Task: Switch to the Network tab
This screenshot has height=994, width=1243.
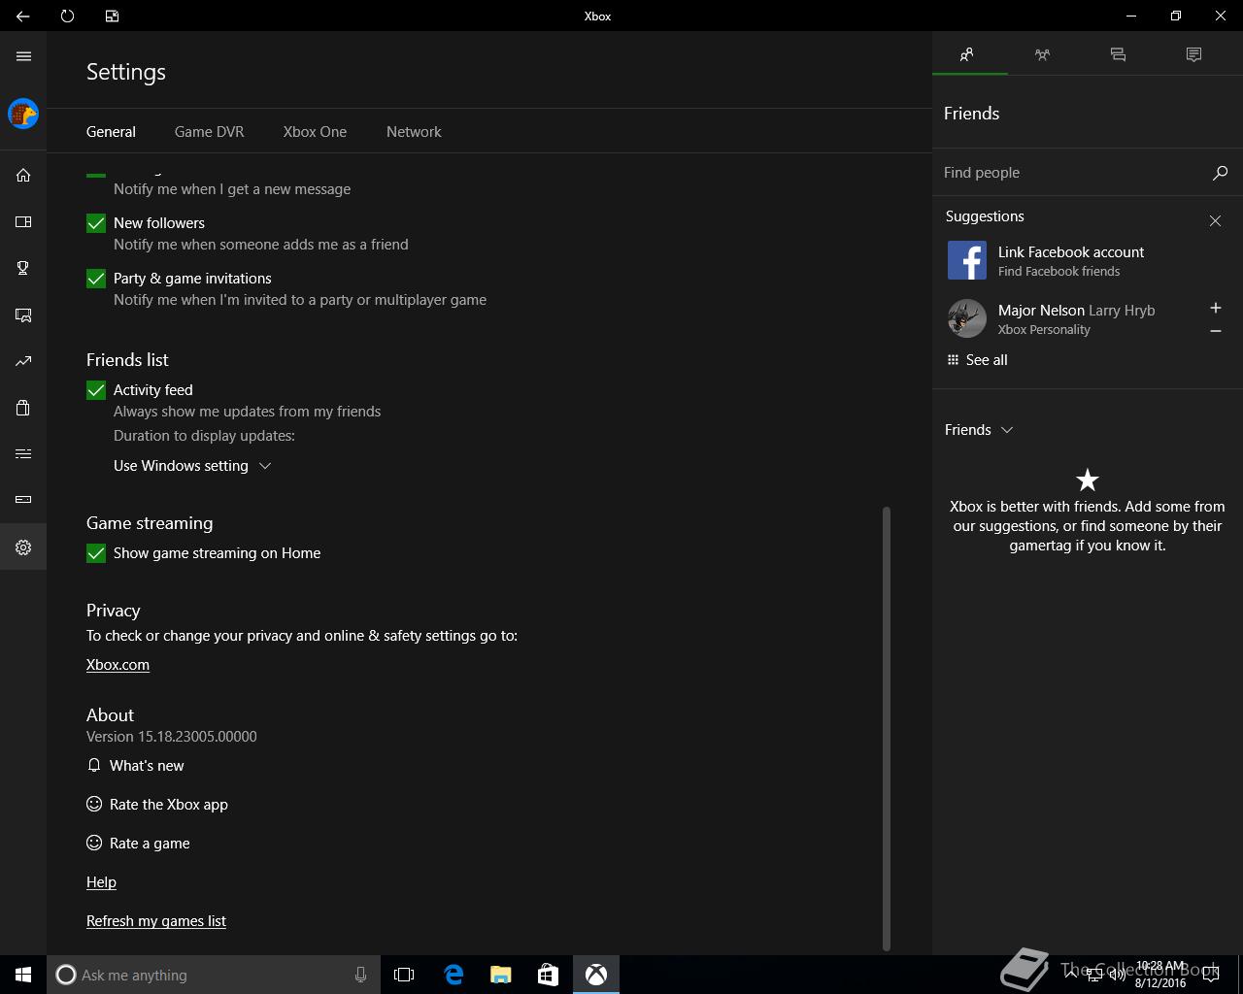Action: tap(414, 132)
